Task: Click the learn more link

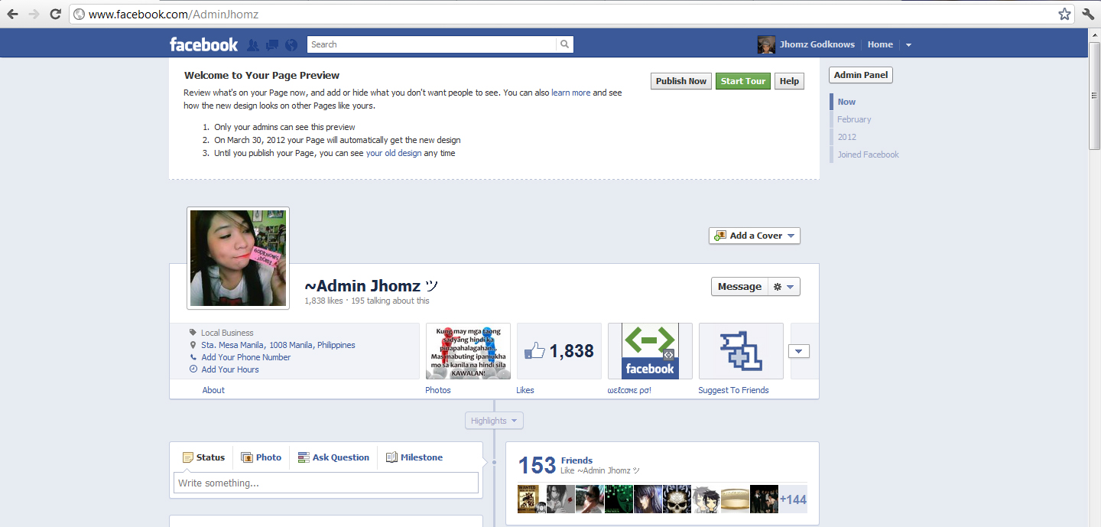Action: (570, 93)
